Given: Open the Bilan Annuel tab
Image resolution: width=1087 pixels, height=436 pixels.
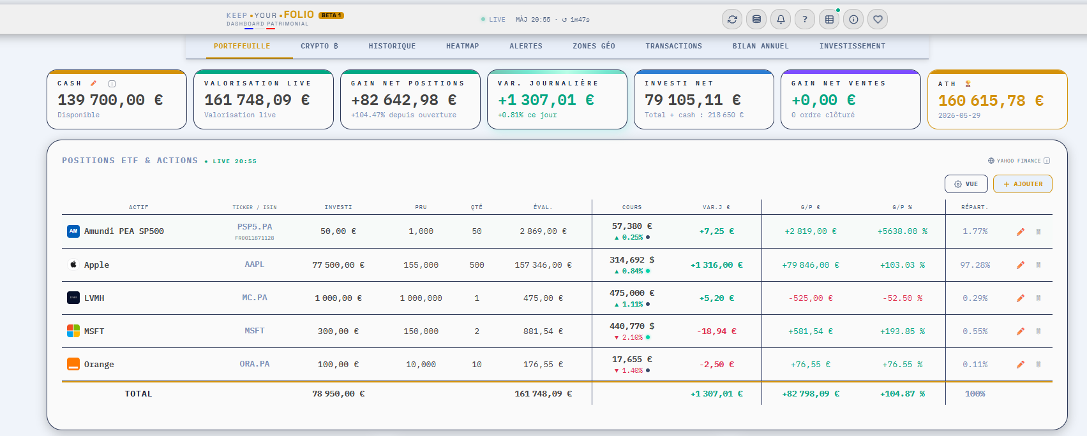Looking at the screenshot, I should point(761,47).
